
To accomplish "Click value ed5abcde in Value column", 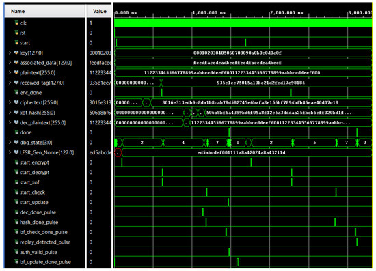I will [x=100, y=152].
